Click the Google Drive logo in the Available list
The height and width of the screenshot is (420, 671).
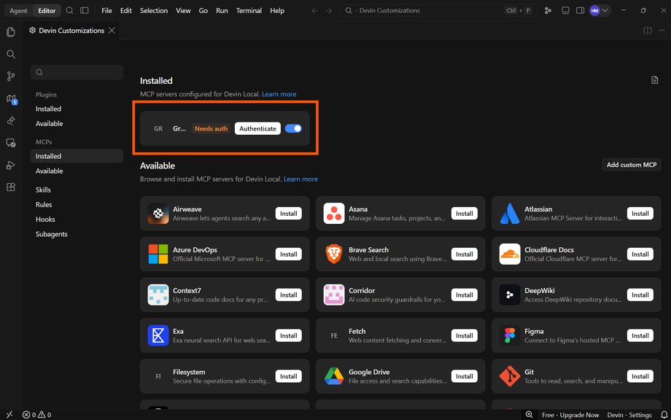(334, 376)
